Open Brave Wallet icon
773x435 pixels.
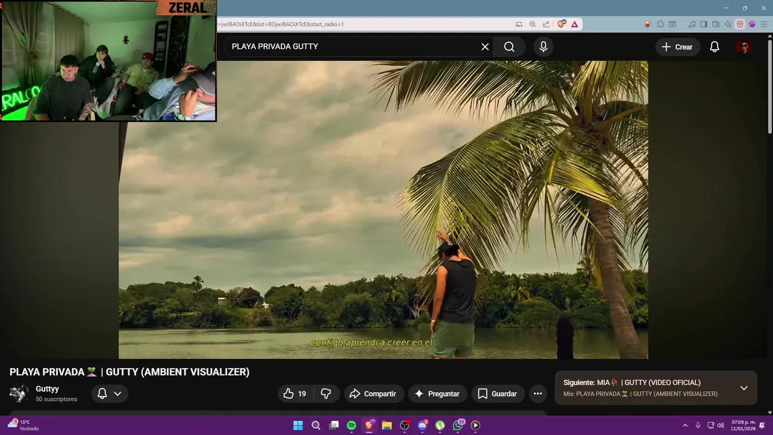tap(716, 24)
